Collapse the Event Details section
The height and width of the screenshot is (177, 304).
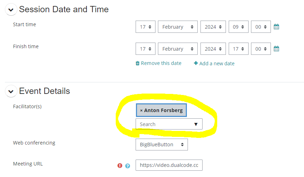(11, 91)
